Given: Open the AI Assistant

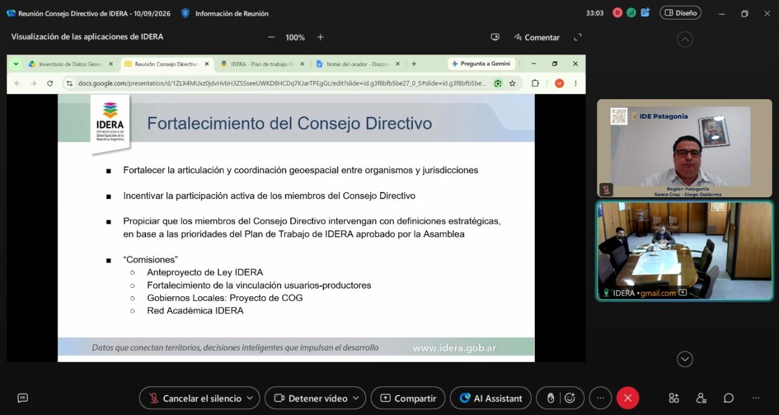Looking at the screenshot, I should (491, 398).
